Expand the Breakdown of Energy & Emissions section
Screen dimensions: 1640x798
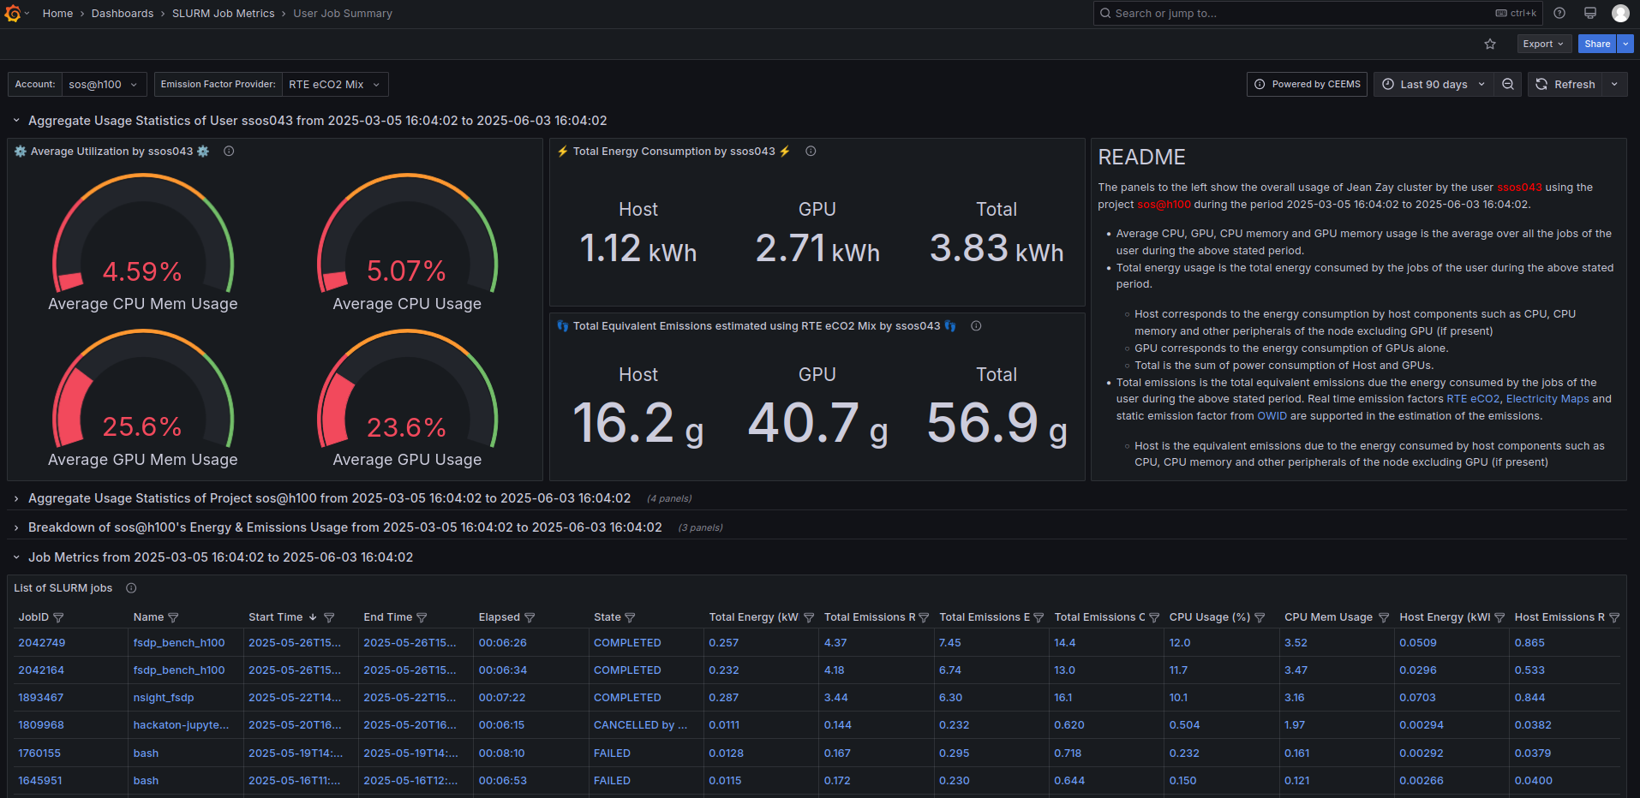[15, 527]
